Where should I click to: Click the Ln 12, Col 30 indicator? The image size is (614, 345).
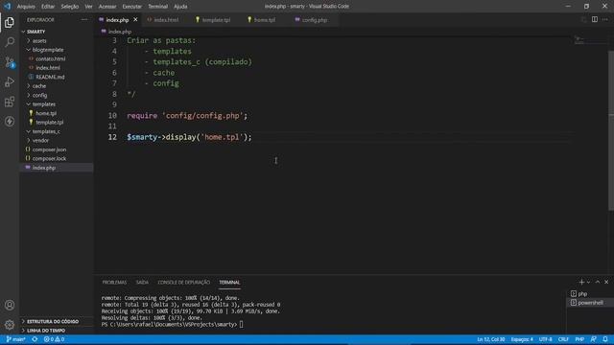tap(490, 339)
